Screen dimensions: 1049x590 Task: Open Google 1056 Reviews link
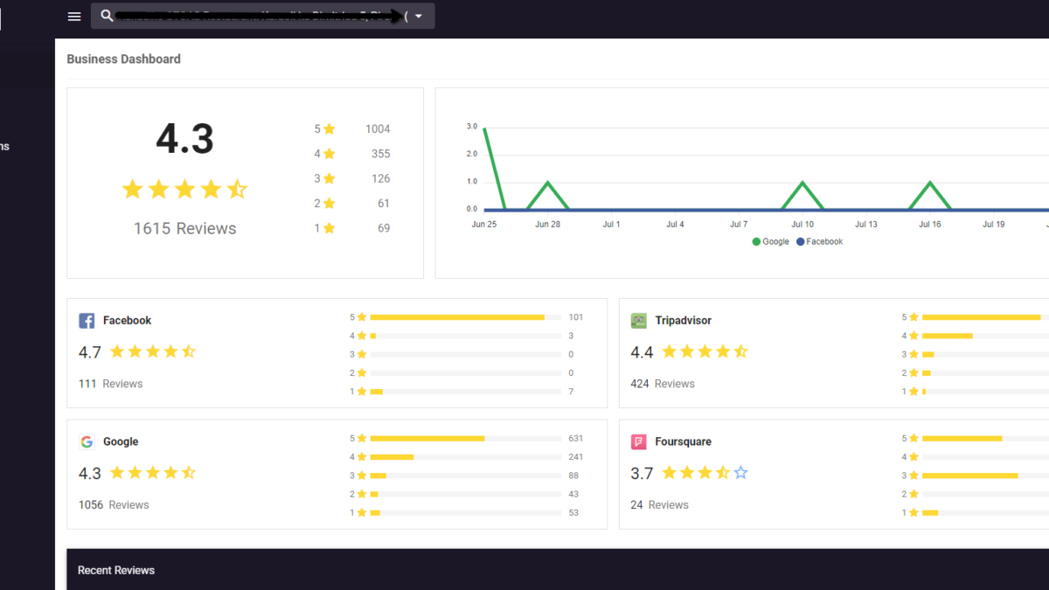click(x=114, y=505)
